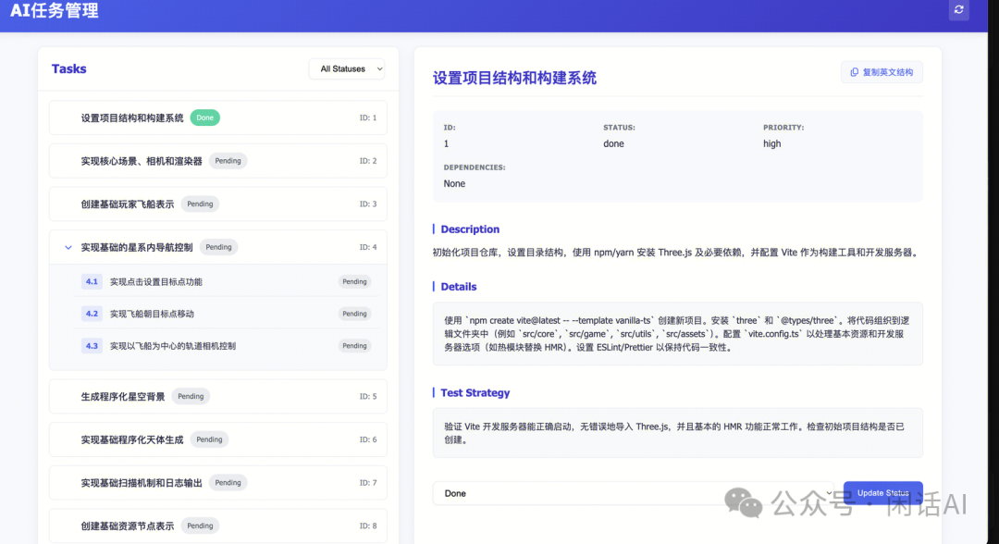Click the AI任务管理 header title

55,11
